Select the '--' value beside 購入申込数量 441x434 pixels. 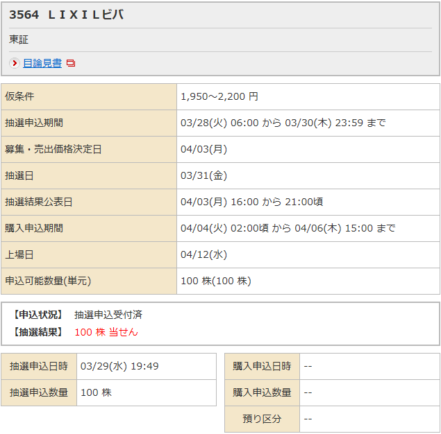[308, 392]
